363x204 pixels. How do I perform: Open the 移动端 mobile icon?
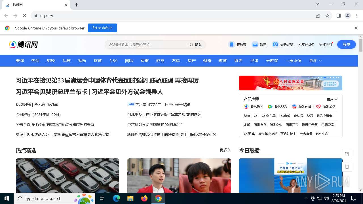pos(232,44)
